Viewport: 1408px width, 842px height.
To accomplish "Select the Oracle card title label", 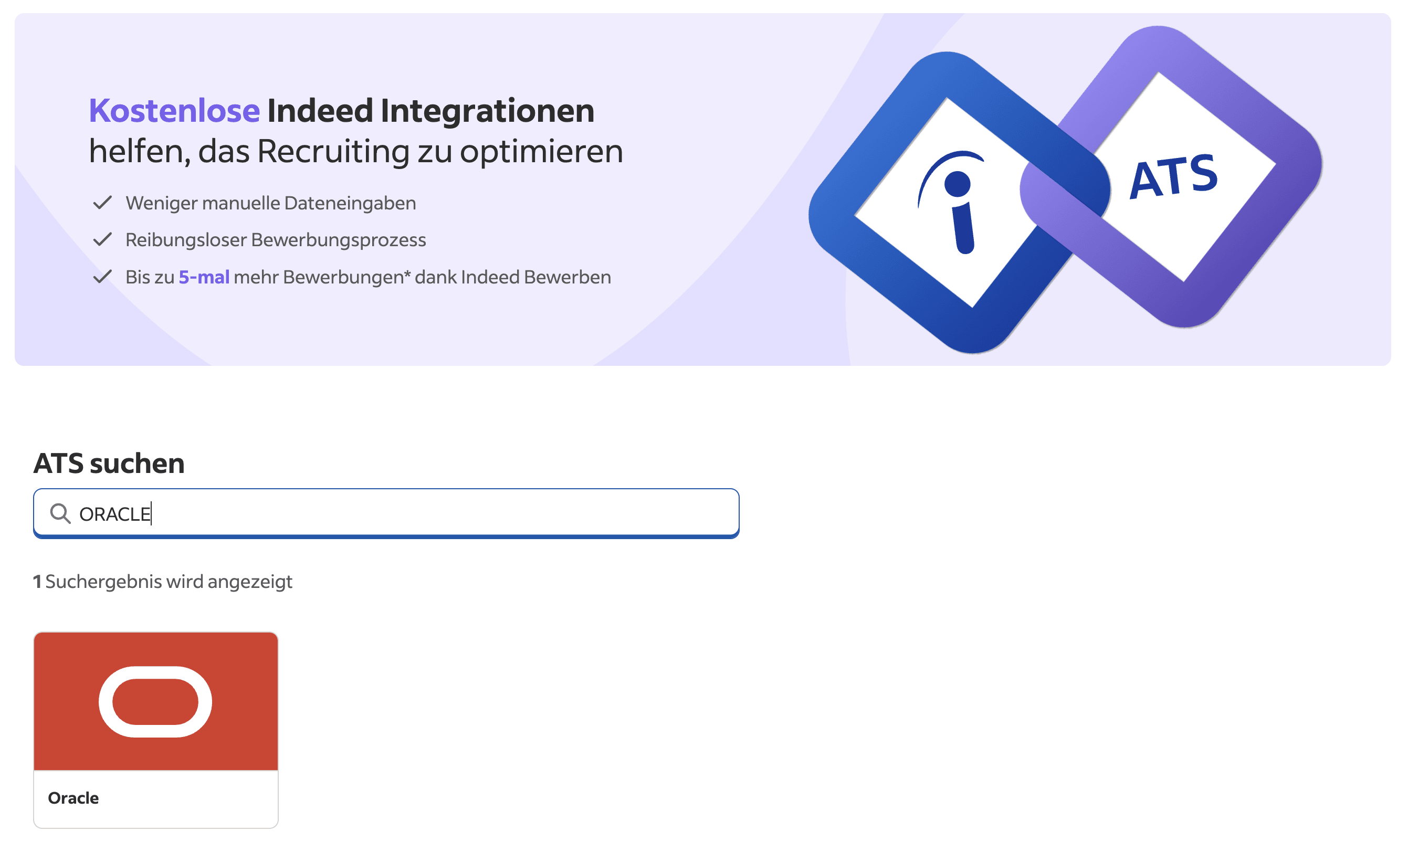I will point(73,798).
